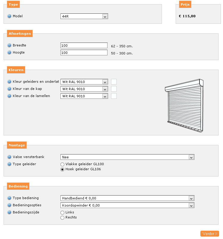Expand the Bedieningsopties Koordopwinder dropdown
The width and height of the screenshot is (223, 239).
(127, 205)
